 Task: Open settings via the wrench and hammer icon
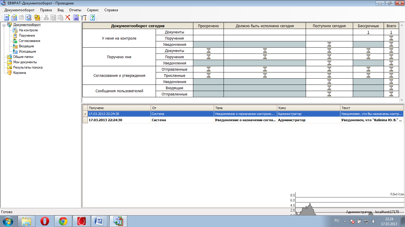point(84,17)
